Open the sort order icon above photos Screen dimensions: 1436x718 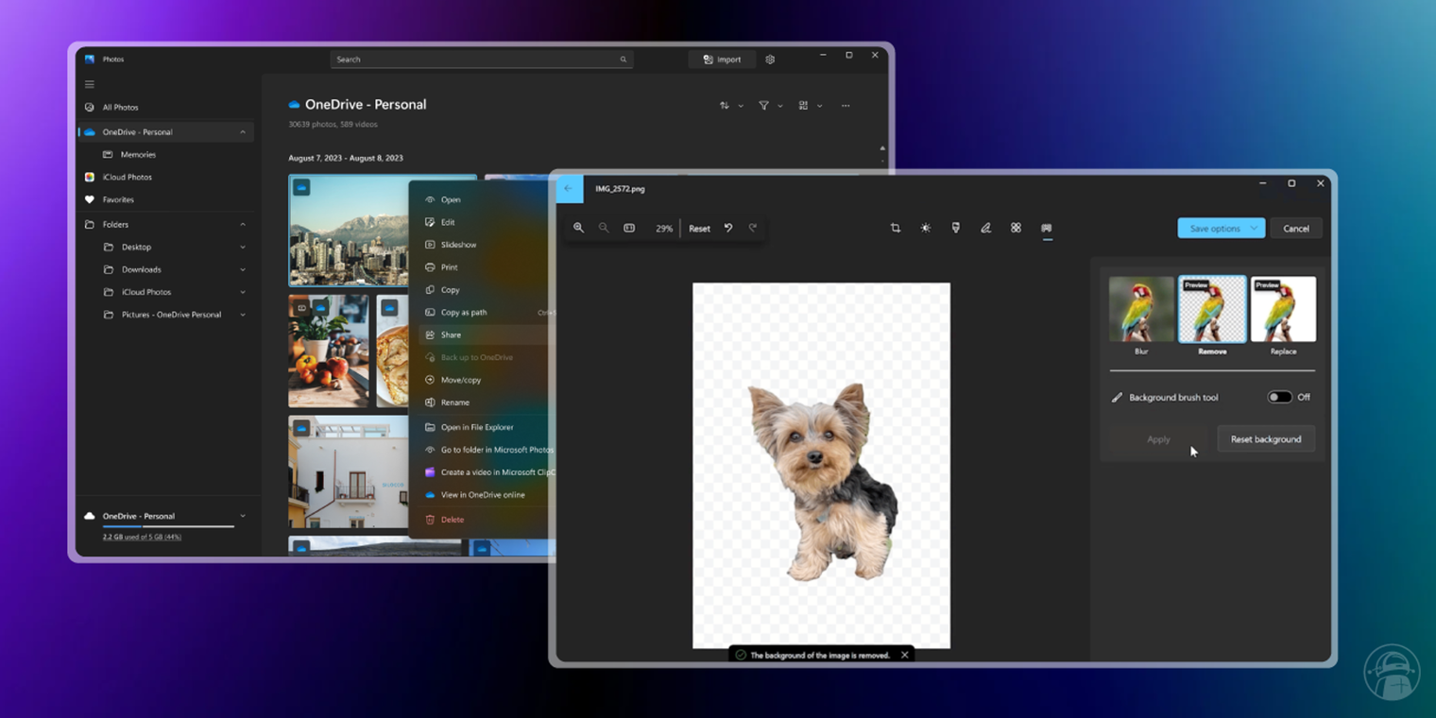coord(726,105)
